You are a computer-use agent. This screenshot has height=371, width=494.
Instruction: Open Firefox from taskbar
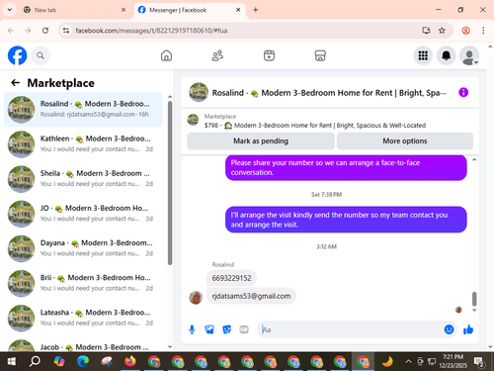click(x=130, y=362)
